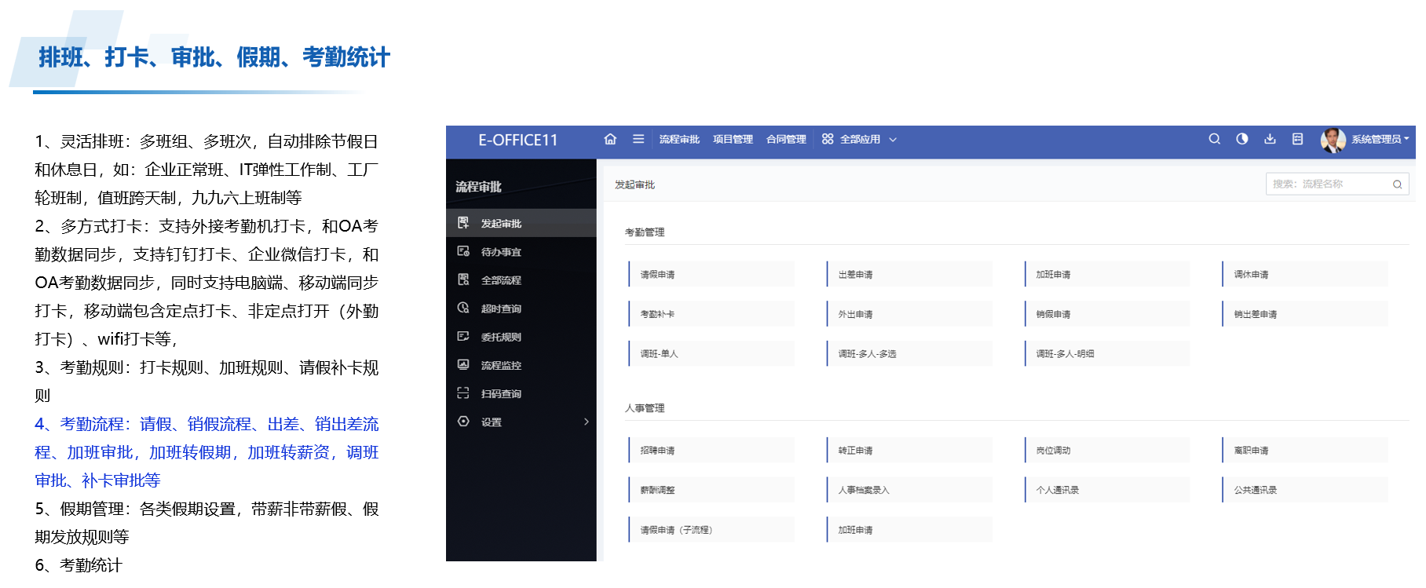Click the 人事管理 section heading
1426x588 pixels.
coord(645,407)
